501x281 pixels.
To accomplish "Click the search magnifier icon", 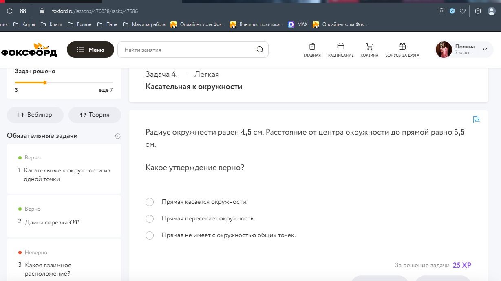I will pyautogui.click(x=260, y=50).
